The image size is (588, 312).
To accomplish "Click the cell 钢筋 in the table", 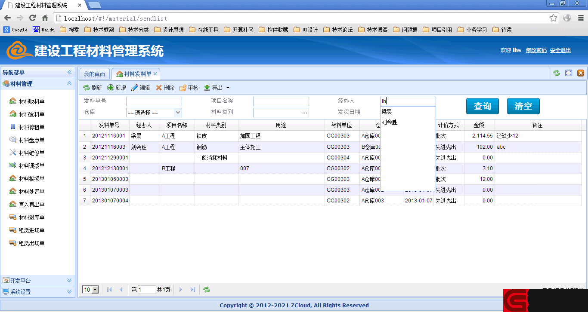I will 216,147.
